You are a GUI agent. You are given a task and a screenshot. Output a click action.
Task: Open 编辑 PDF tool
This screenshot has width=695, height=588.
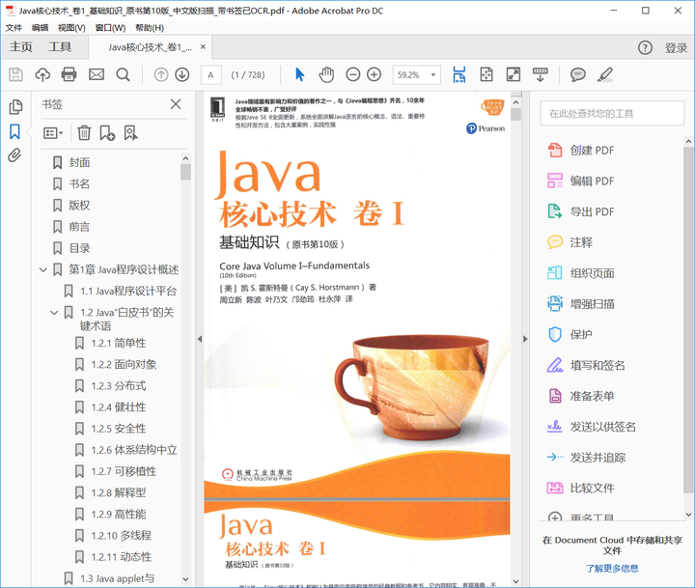[581, 181]
